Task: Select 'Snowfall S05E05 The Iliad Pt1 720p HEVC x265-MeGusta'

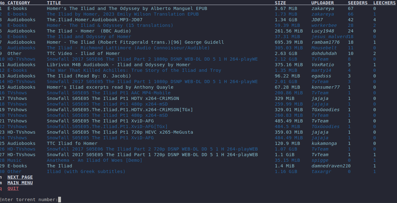Action: (120, 132)
